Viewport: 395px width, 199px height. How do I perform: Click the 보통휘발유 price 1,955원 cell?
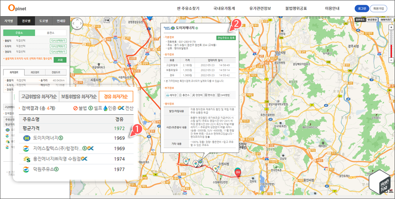tap(187, 70)
